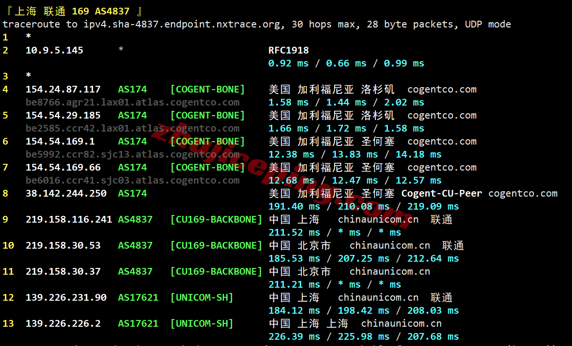Click the latency line '211.21 ms / * ms / * ms'
Screen dimensions: 572x346
(335, 284)
